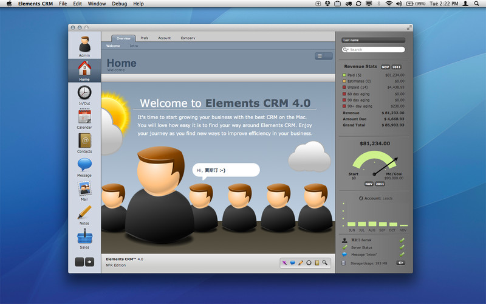Toggle the Storage Usage arrows stepper
This screenshot has height=304, width=486.
pos(400,263)
